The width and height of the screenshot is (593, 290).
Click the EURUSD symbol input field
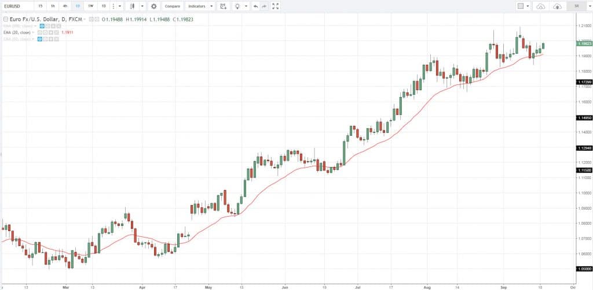[15, 6]
